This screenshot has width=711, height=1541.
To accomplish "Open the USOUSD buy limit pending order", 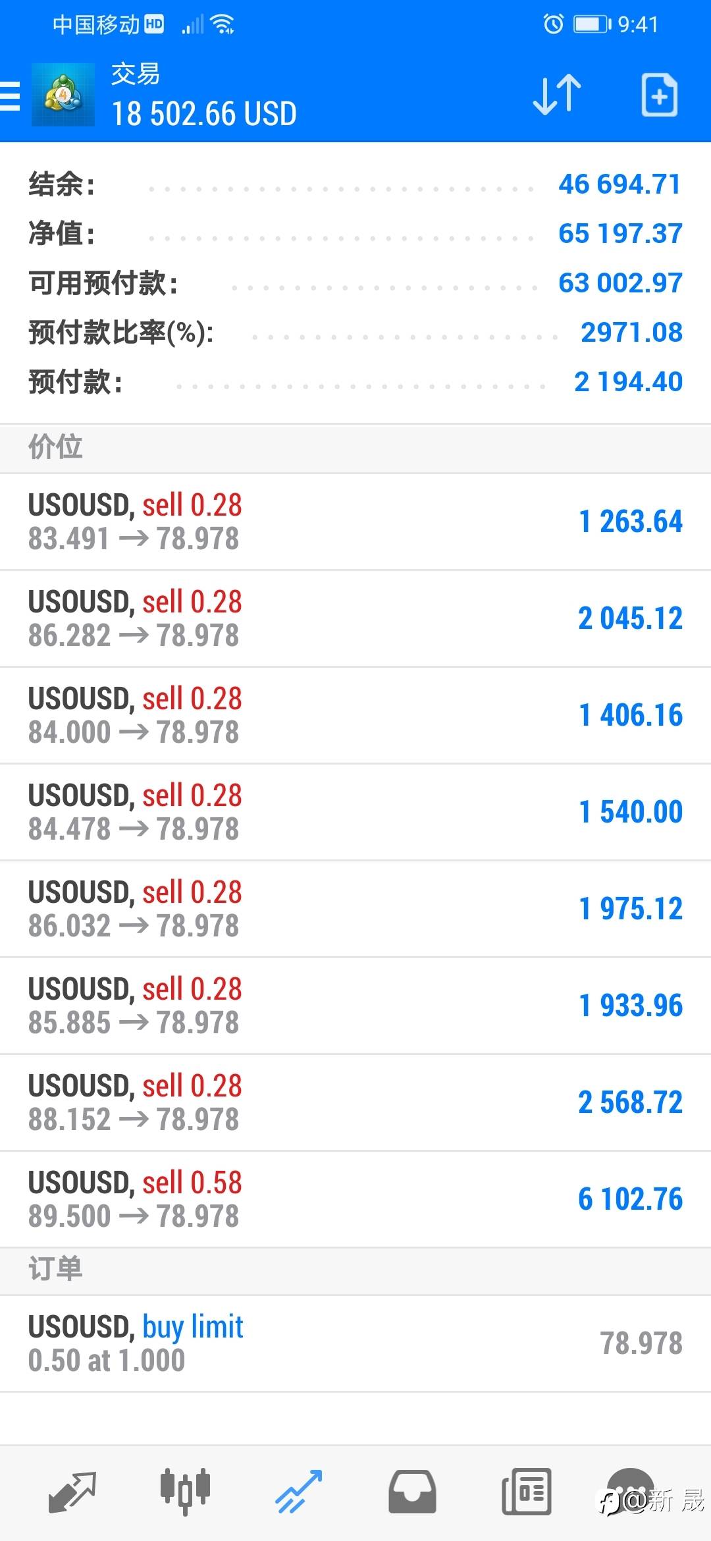I will pyautogui.click(x=355, y=1343).
